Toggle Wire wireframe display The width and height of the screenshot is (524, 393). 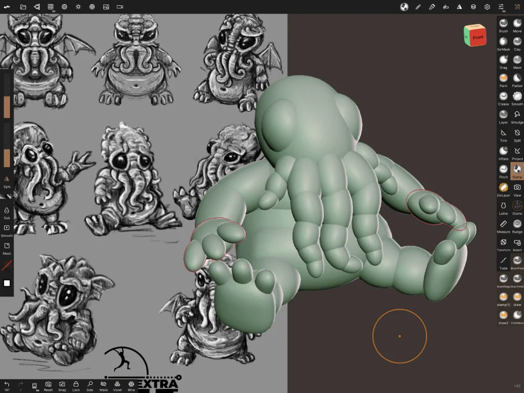(132, 386)
